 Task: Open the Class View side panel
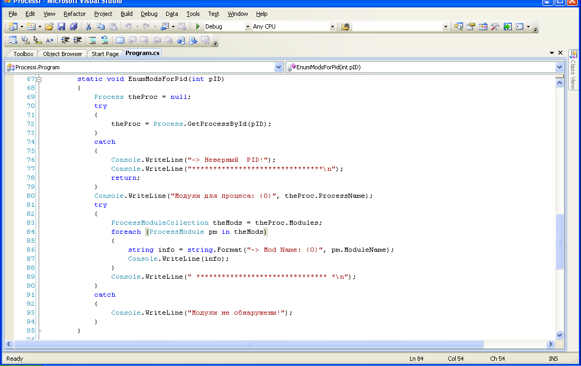coord(573,70)
